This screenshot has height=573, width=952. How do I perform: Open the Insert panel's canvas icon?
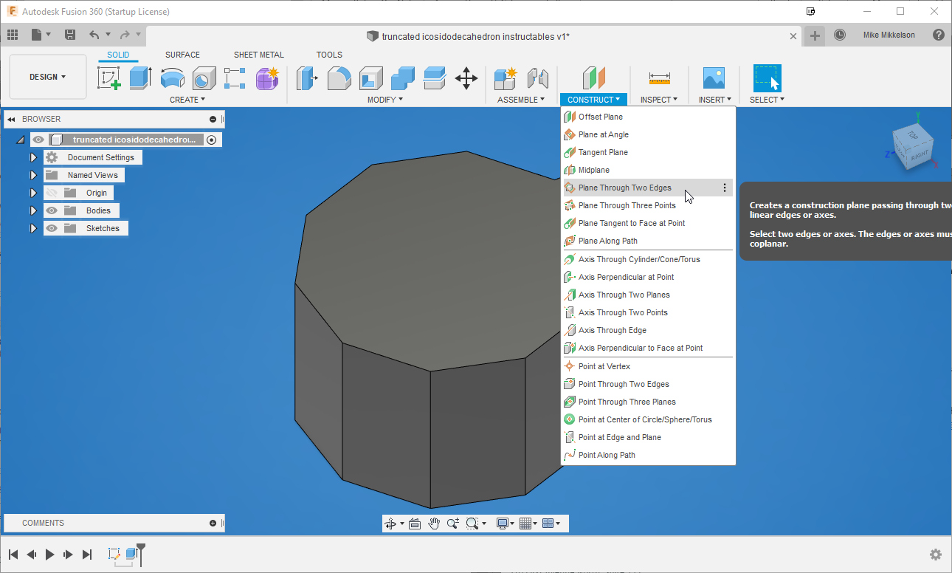(x=714, y=78)
